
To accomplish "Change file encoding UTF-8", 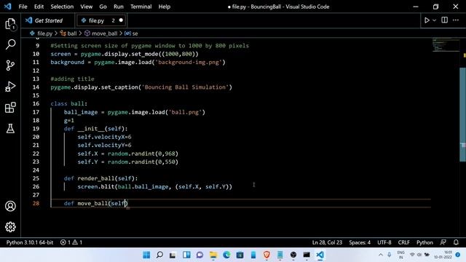I will [384, 242].
